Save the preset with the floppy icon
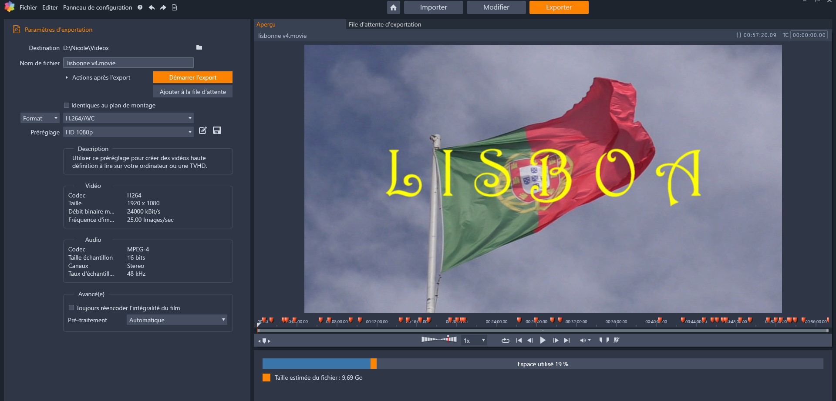Screen dimensions: 836x401 (217, 130)
